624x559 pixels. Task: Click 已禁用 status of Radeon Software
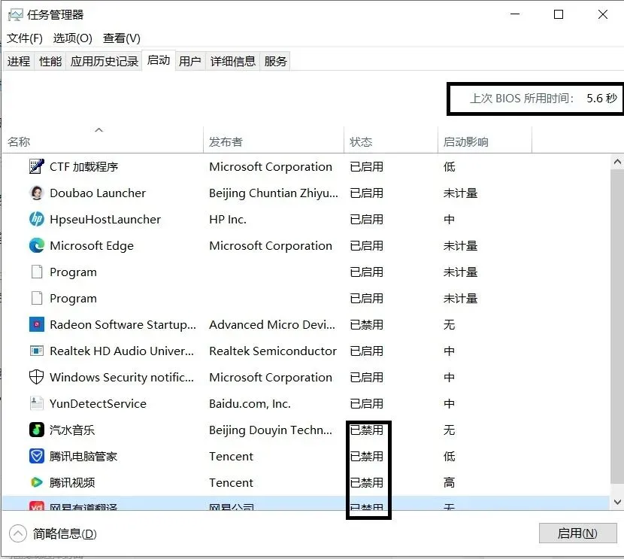point(366,324)
